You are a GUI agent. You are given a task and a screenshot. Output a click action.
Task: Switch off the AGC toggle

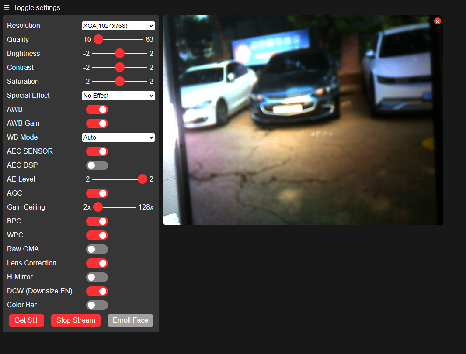(97, 193)
